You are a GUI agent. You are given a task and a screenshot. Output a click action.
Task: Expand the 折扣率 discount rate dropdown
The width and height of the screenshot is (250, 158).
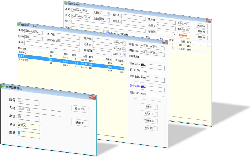pyautogui.click(x=163, y=74)
